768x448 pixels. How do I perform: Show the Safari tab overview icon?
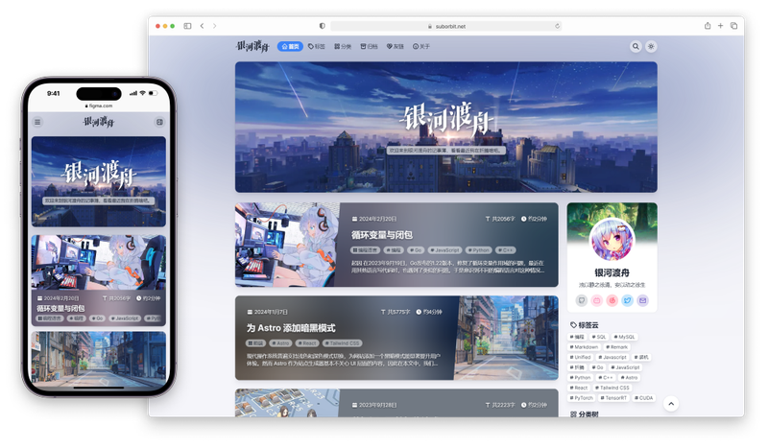click(733, 26)
